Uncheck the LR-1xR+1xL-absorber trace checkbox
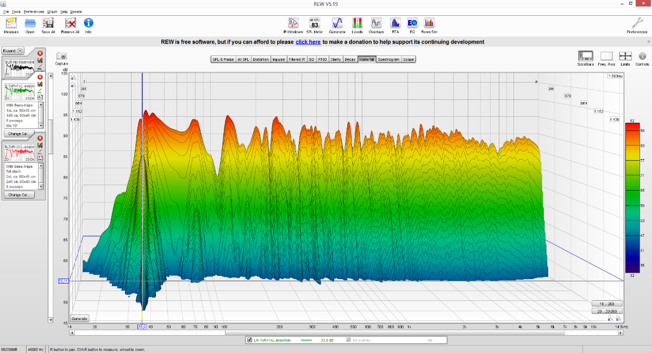Viewport: 652px width, 353px height. point(249,340)
